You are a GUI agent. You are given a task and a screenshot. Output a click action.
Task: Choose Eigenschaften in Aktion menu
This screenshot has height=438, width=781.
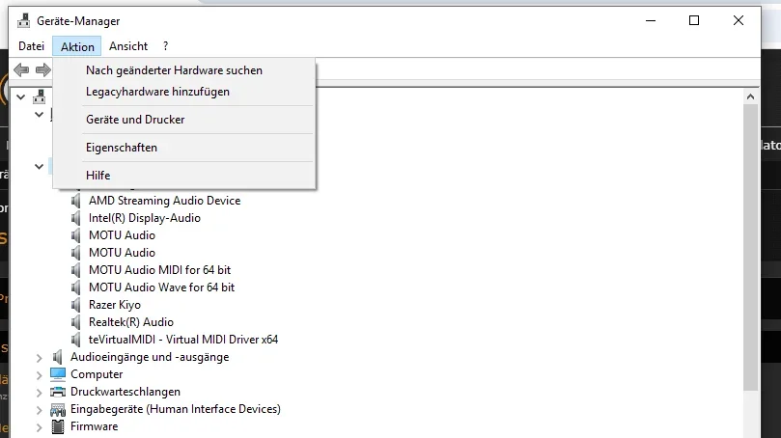[184, 148]
